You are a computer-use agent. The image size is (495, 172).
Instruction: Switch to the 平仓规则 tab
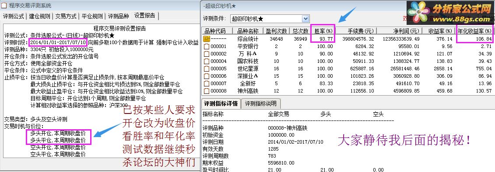point(92,16)
